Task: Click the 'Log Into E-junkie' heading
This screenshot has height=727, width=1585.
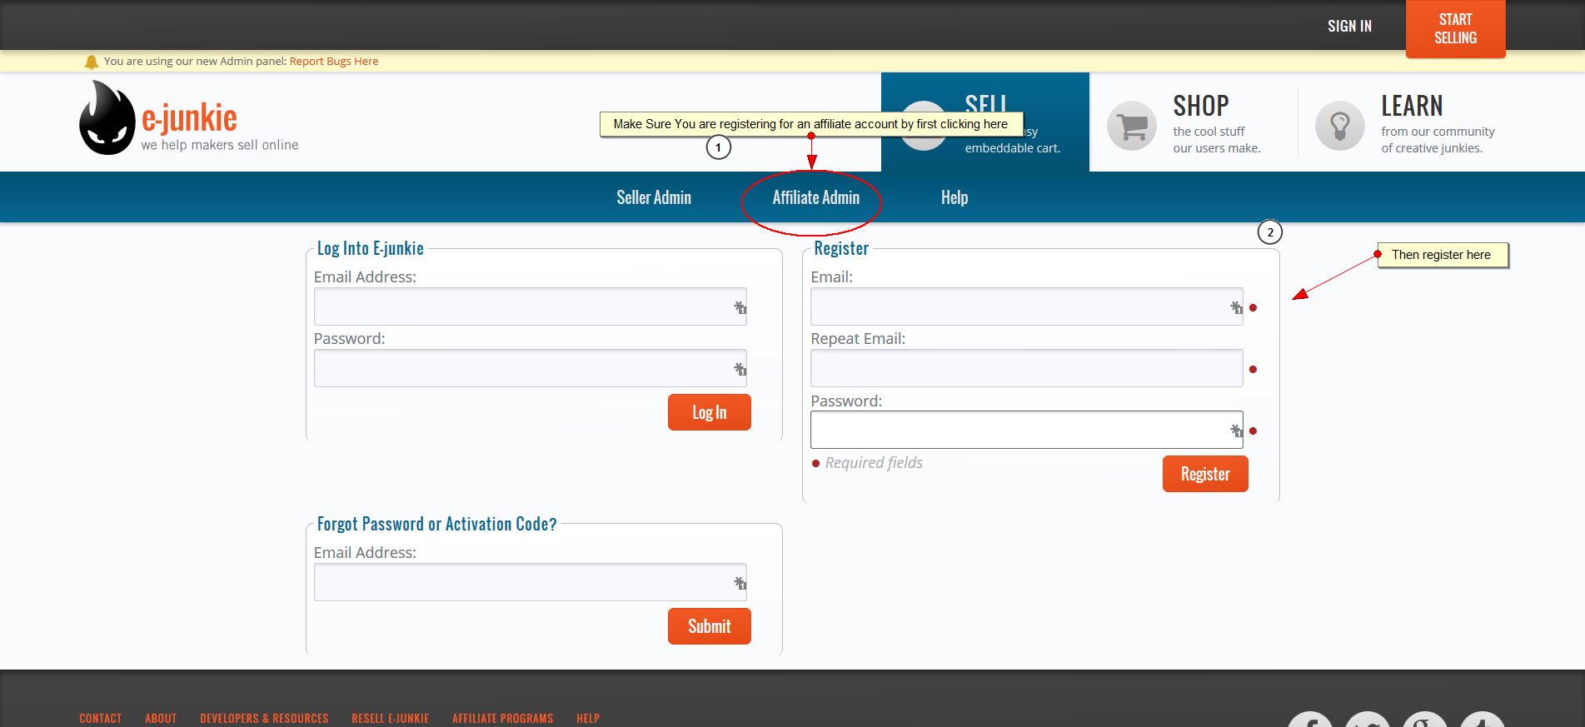Action: (x=370, y=248)
